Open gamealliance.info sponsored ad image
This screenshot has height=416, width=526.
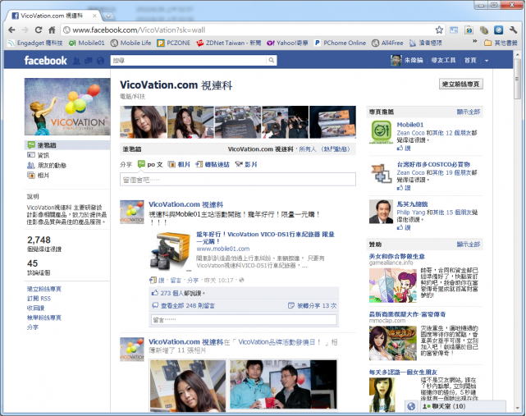tap(393, 286)
